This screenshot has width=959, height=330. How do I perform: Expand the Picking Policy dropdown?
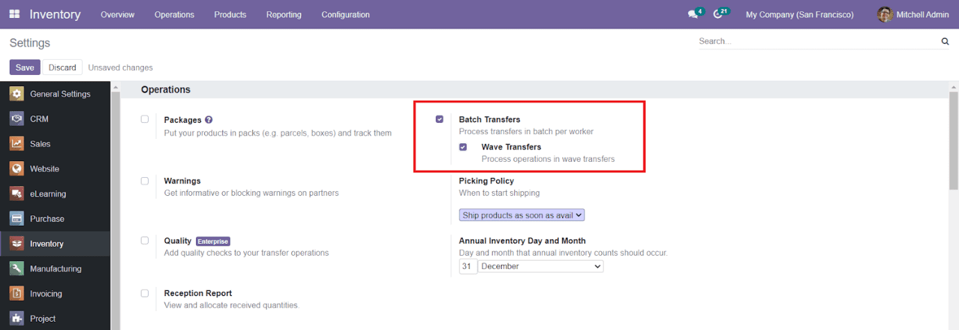coord(522,215)
